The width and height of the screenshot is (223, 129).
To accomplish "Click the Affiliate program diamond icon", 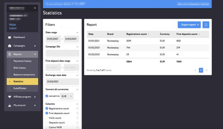I will tap(10, 97).
